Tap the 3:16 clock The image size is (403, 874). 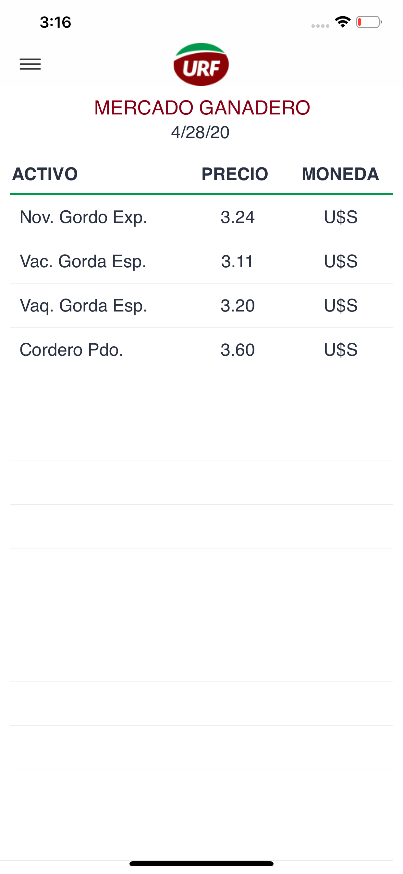tap(55, 22)
